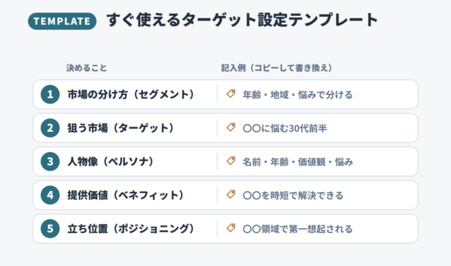451x266 pixels.
Task: Select 人物像（ペルソナ）label
Action: [x=112, y=161]
